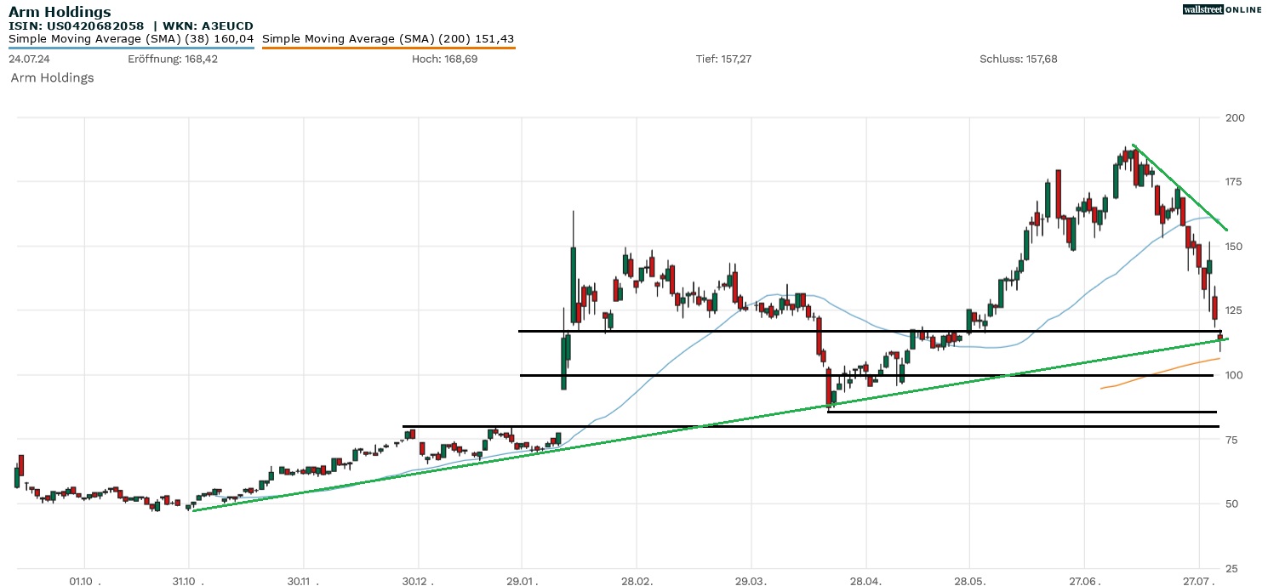Click the 100 price axis label
This screenshot has height=586, width=1268.
click(x=1235, y=375)
